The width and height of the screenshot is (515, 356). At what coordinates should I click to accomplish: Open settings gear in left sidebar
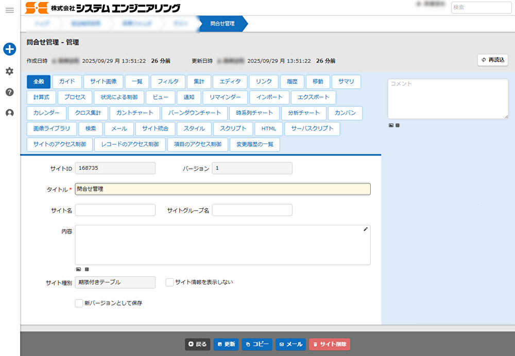[9, 71]
